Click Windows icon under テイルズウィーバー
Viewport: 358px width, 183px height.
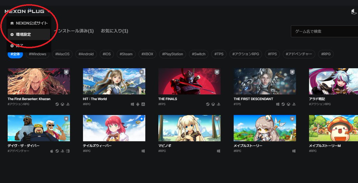tap(143, 151)
